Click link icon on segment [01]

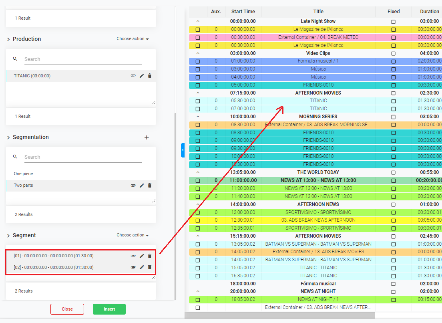click(133, 256)
